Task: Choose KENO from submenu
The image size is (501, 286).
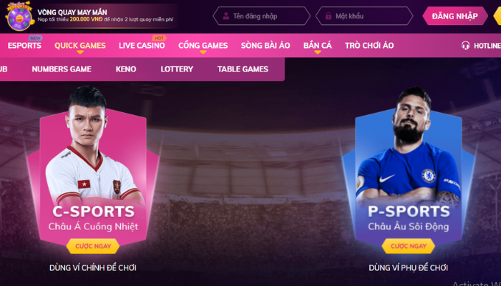Action: pos(126,69)
